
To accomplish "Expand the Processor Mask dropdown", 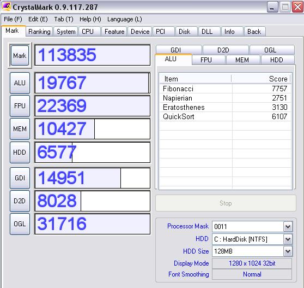I will tap(288, 227).
